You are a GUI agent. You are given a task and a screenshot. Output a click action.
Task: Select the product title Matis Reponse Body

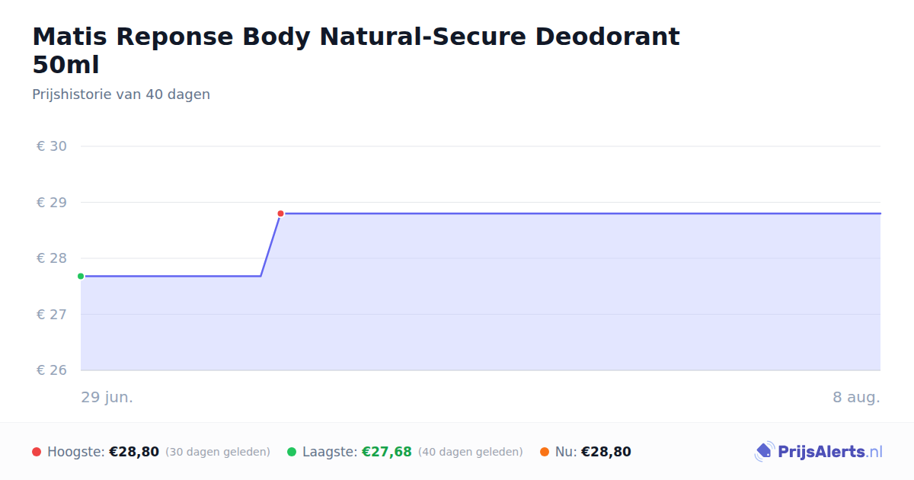(356, 50)
